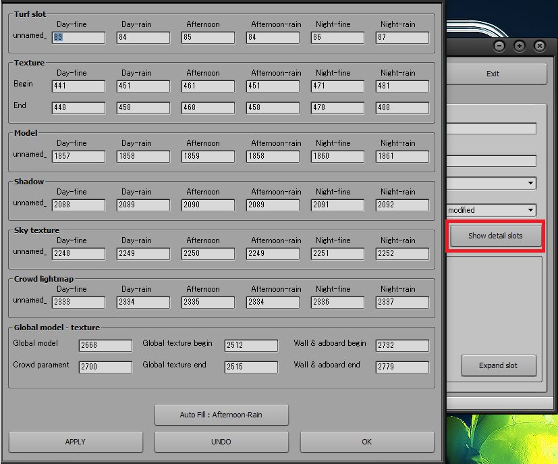Click the Sky texture Afternoon-rain field
This screenshot has width=558, height=464.
tap(273, 254)
